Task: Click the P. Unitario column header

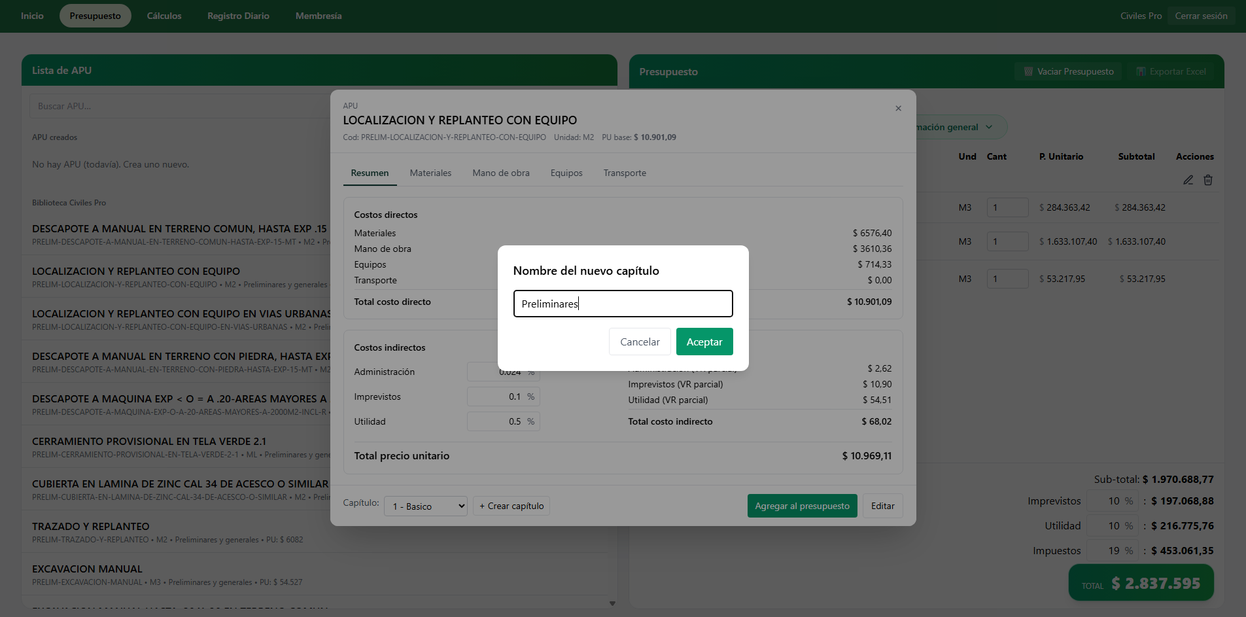Action: (1061, 156)
